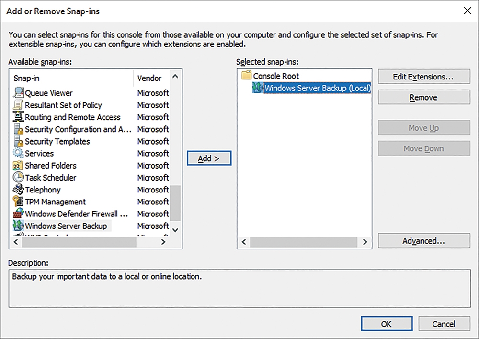The height and width of the screenshot is (339, 479).
Task: Click the Windows Server Backup icon in available list
Action: pos(18,226)
